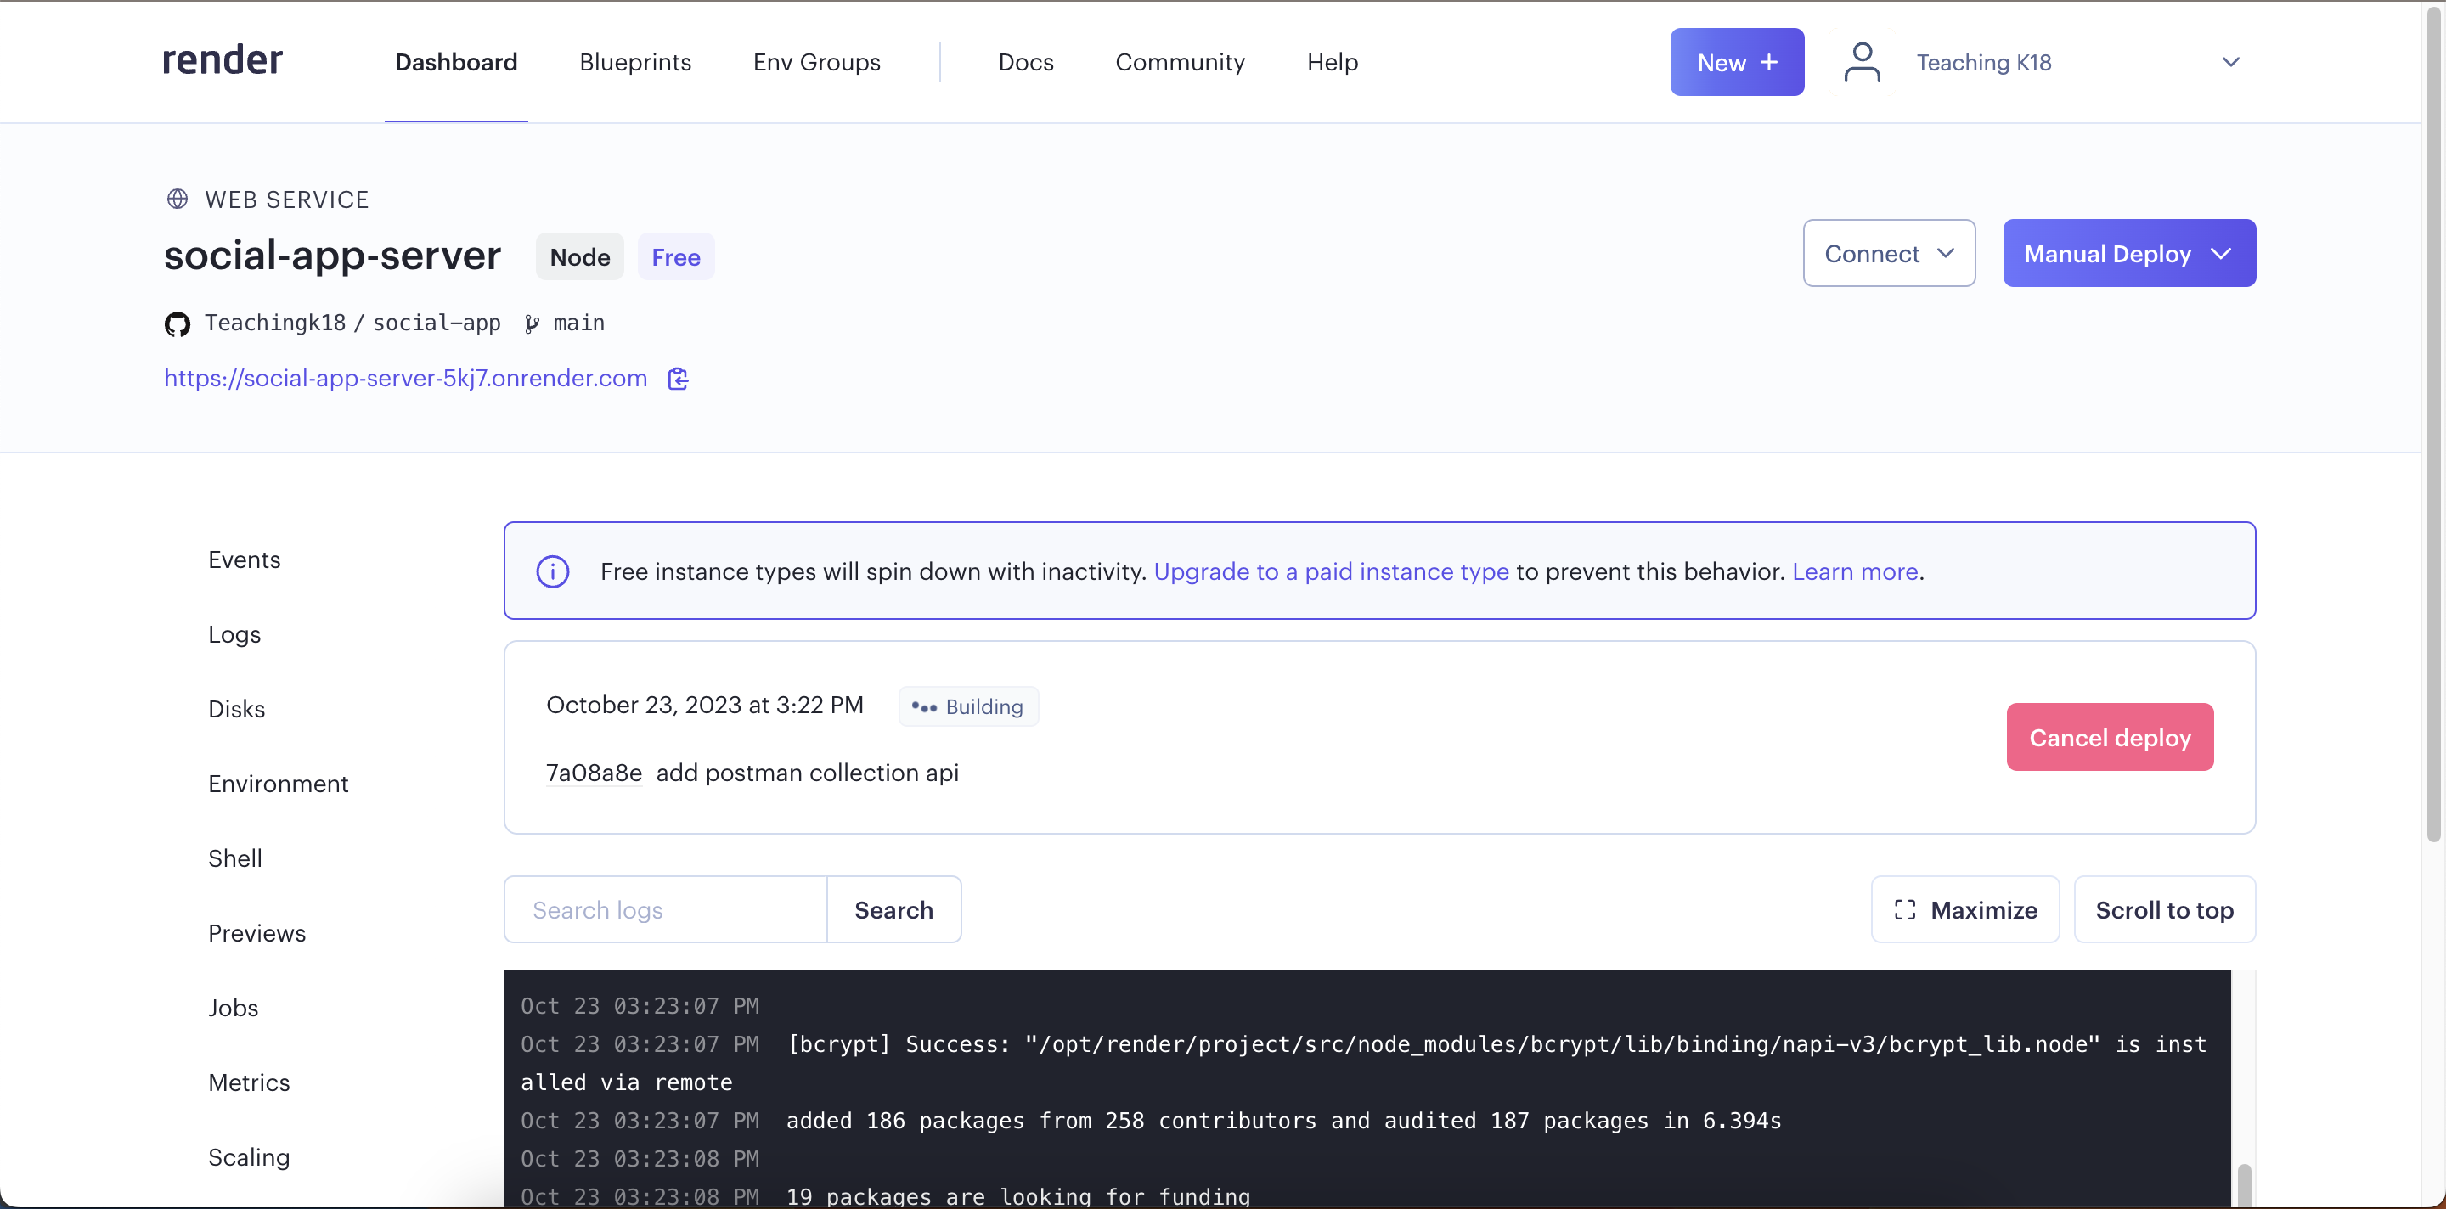This screenshot has height=1209, width=2446.
Task: Open Metrics in the sidebar
Action: [249, 1082]
